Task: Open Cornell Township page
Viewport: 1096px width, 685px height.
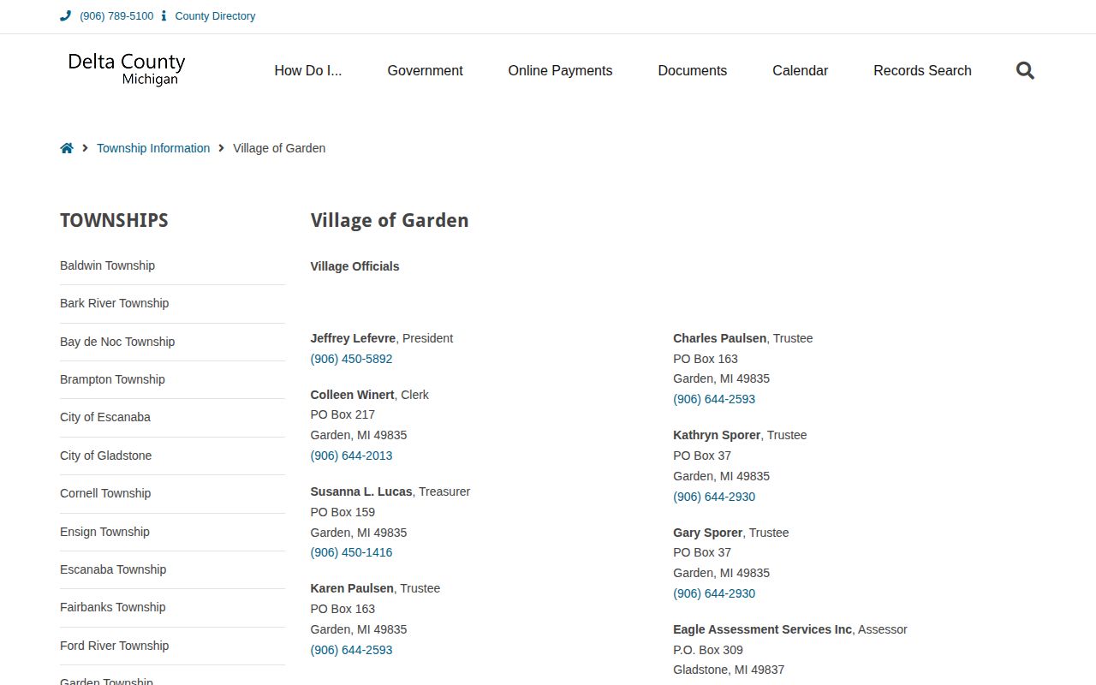Action: 105,493
